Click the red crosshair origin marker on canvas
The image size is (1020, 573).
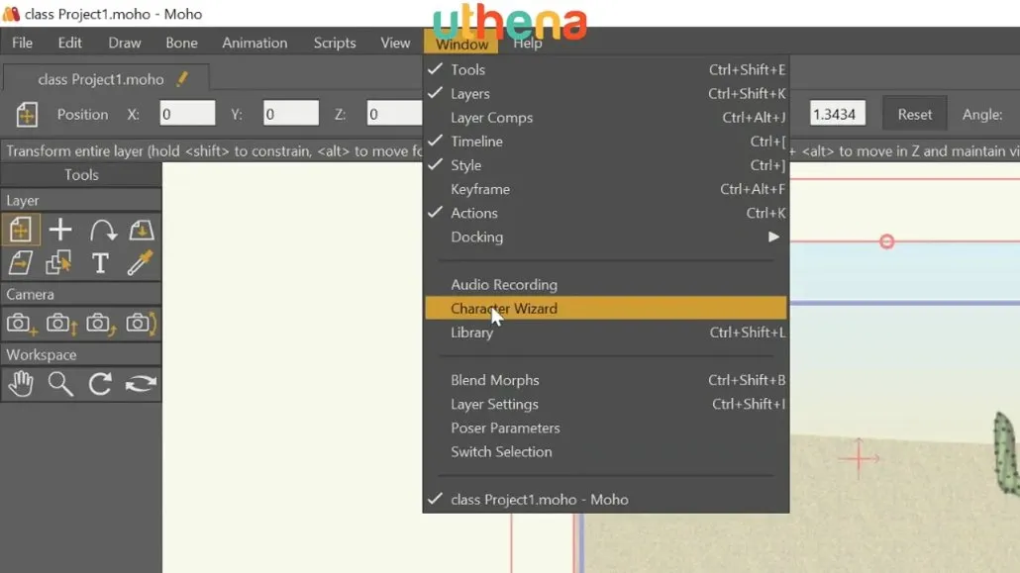[x=859, y=458]
